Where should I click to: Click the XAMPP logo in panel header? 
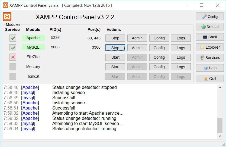click(7, 17)
